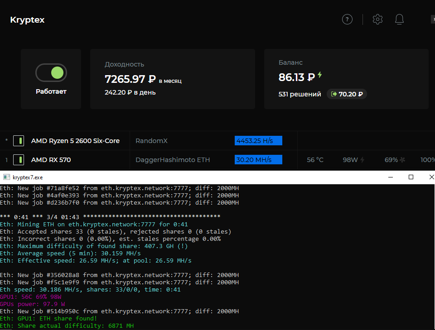This screenshot has height=330, width=435.
Task: Click the 30.20 MH/s hashrate bar
Action: [258, 160]
